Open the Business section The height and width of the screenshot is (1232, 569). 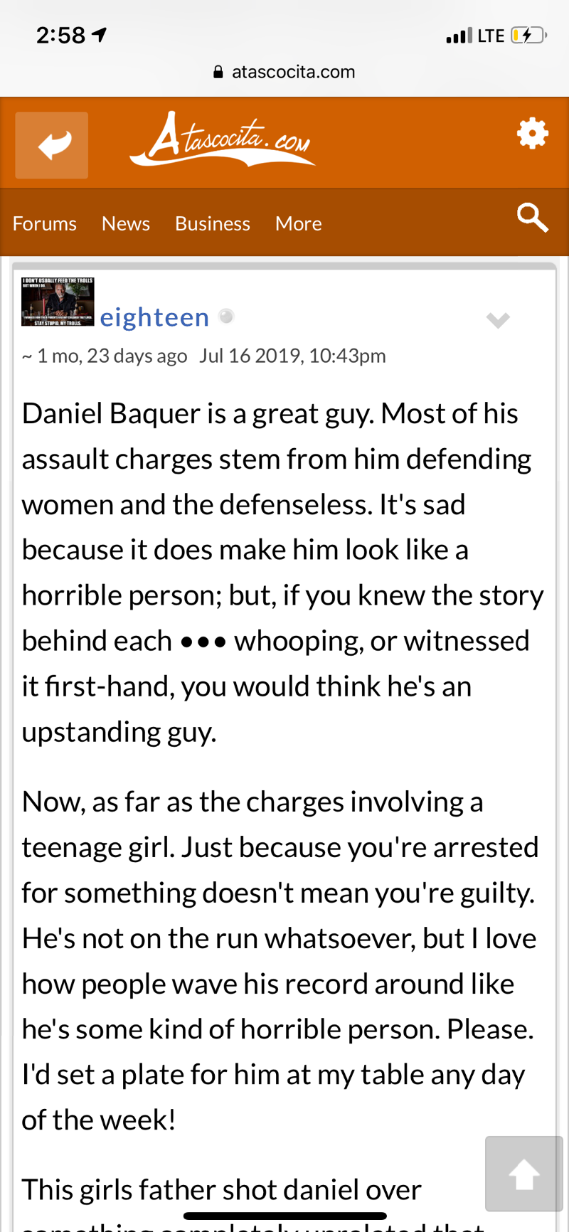212,223
